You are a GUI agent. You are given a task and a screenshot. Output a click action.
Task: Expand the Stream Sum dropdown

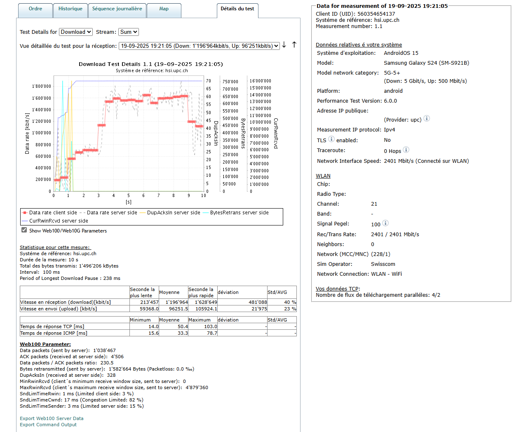click(129, 32)
